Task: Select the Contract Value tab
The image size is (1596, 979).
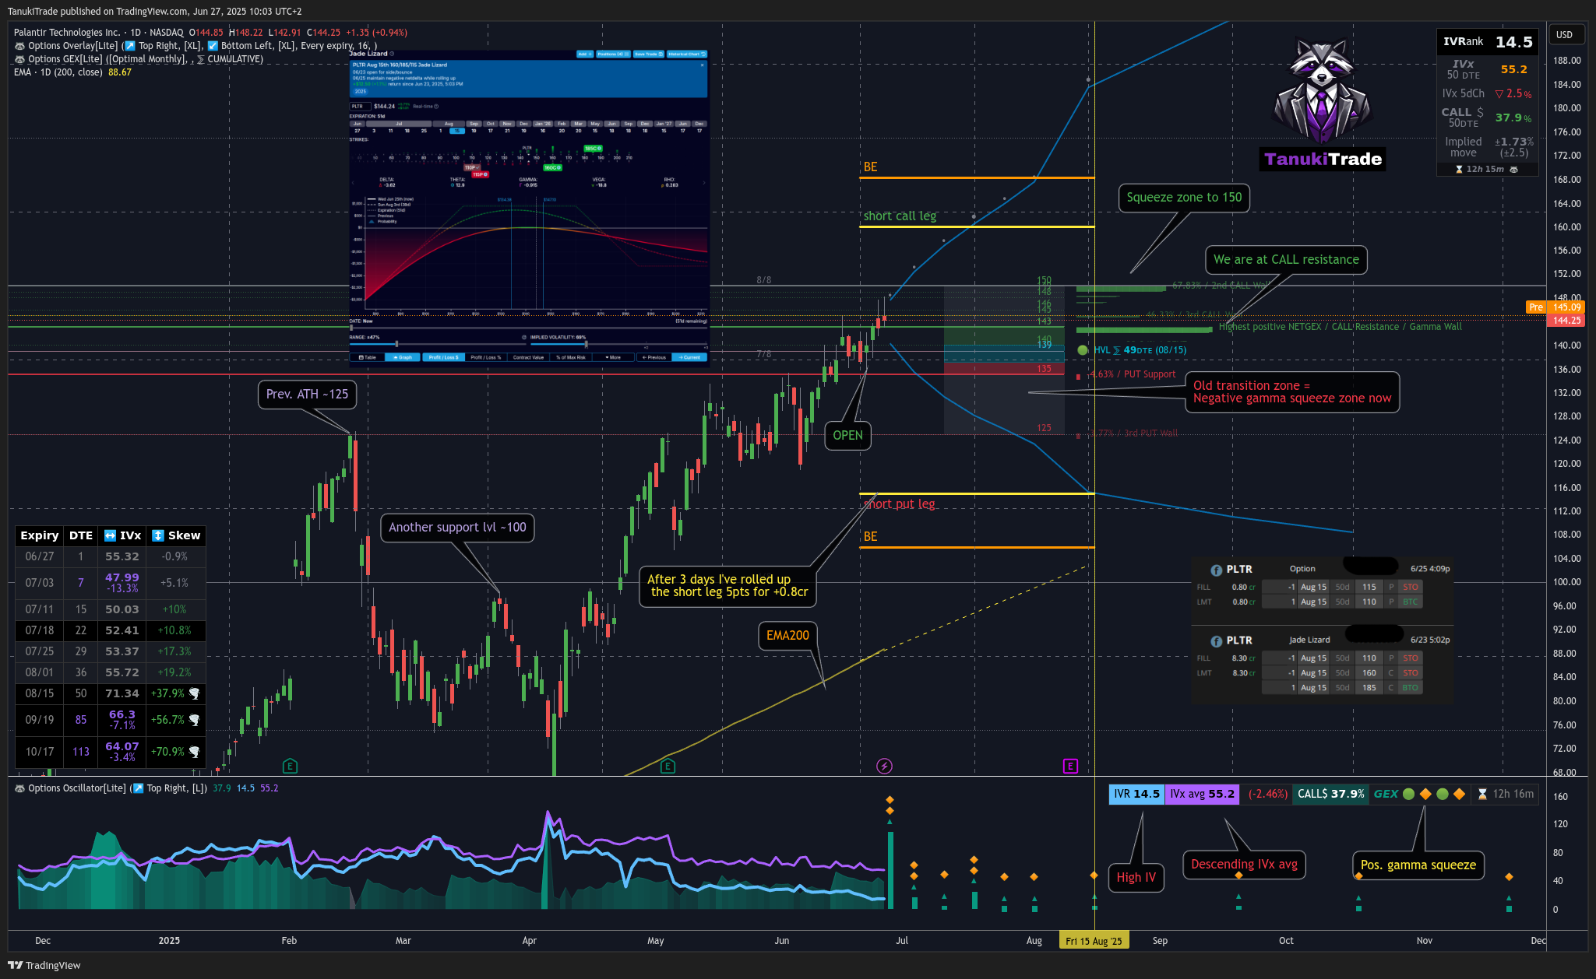Action: tap(528, 357)
